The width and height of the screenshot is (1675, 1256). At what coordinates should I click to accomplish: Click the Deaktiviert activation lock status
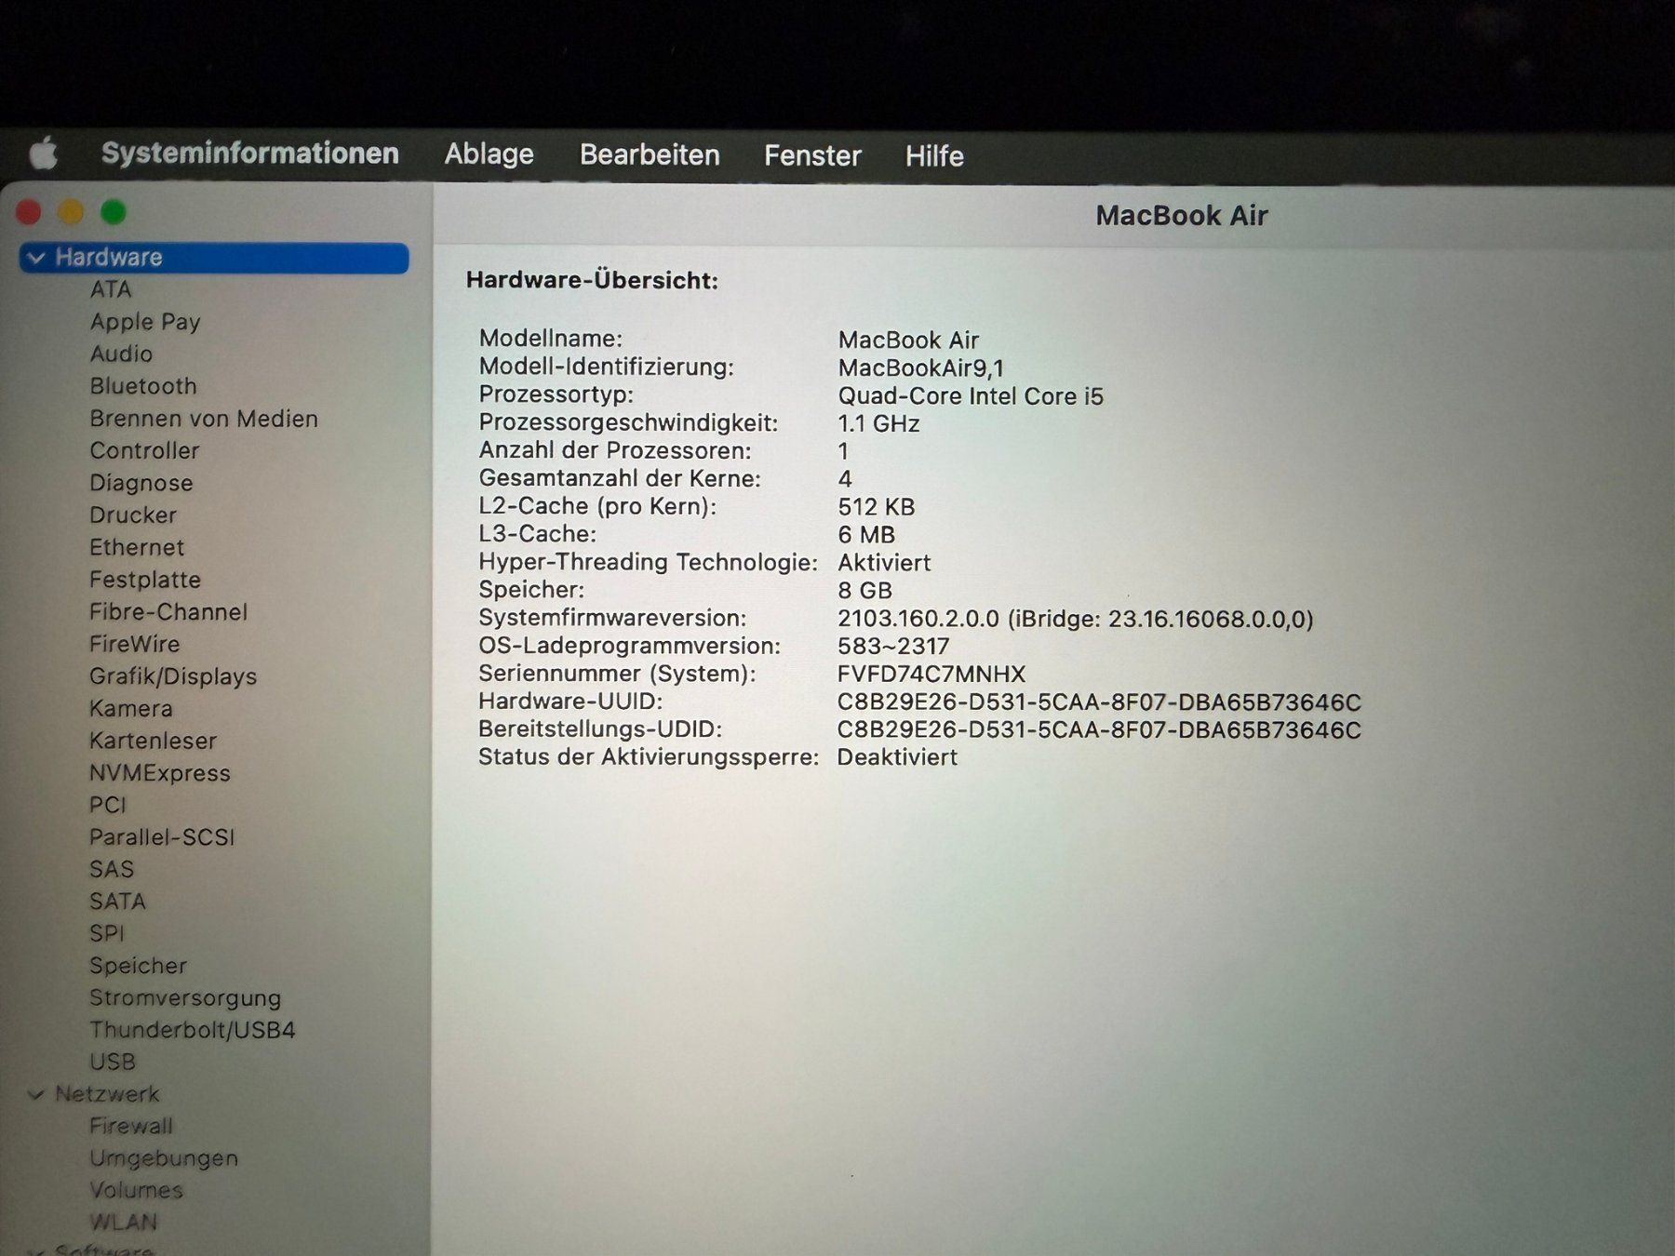897,757
